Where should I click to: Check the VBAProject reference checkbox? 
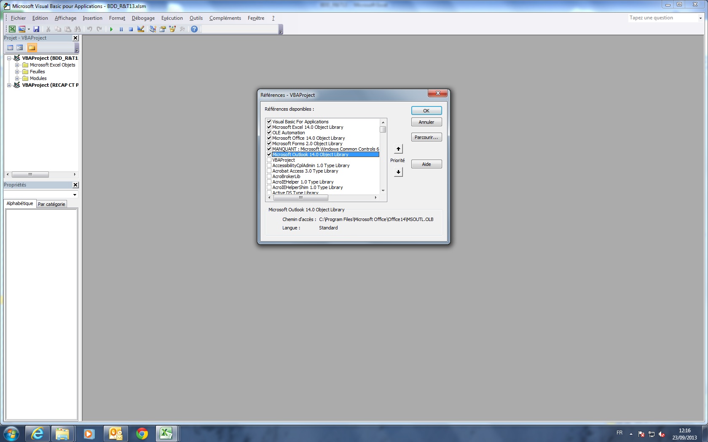click(x=269, y=160)
